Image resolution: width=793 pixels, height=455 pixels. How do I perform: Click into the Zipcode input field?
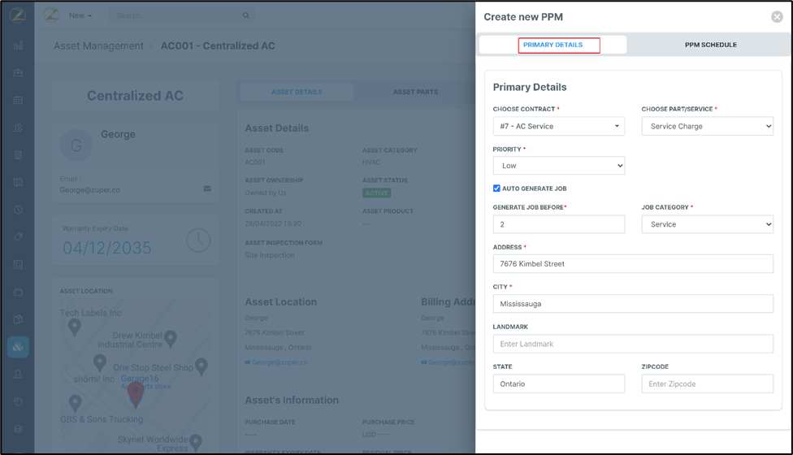707,383
